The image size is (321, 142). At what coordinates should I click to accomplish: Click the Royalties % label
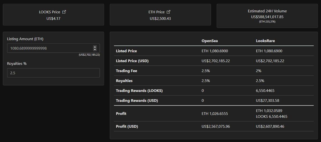point(17,63)
